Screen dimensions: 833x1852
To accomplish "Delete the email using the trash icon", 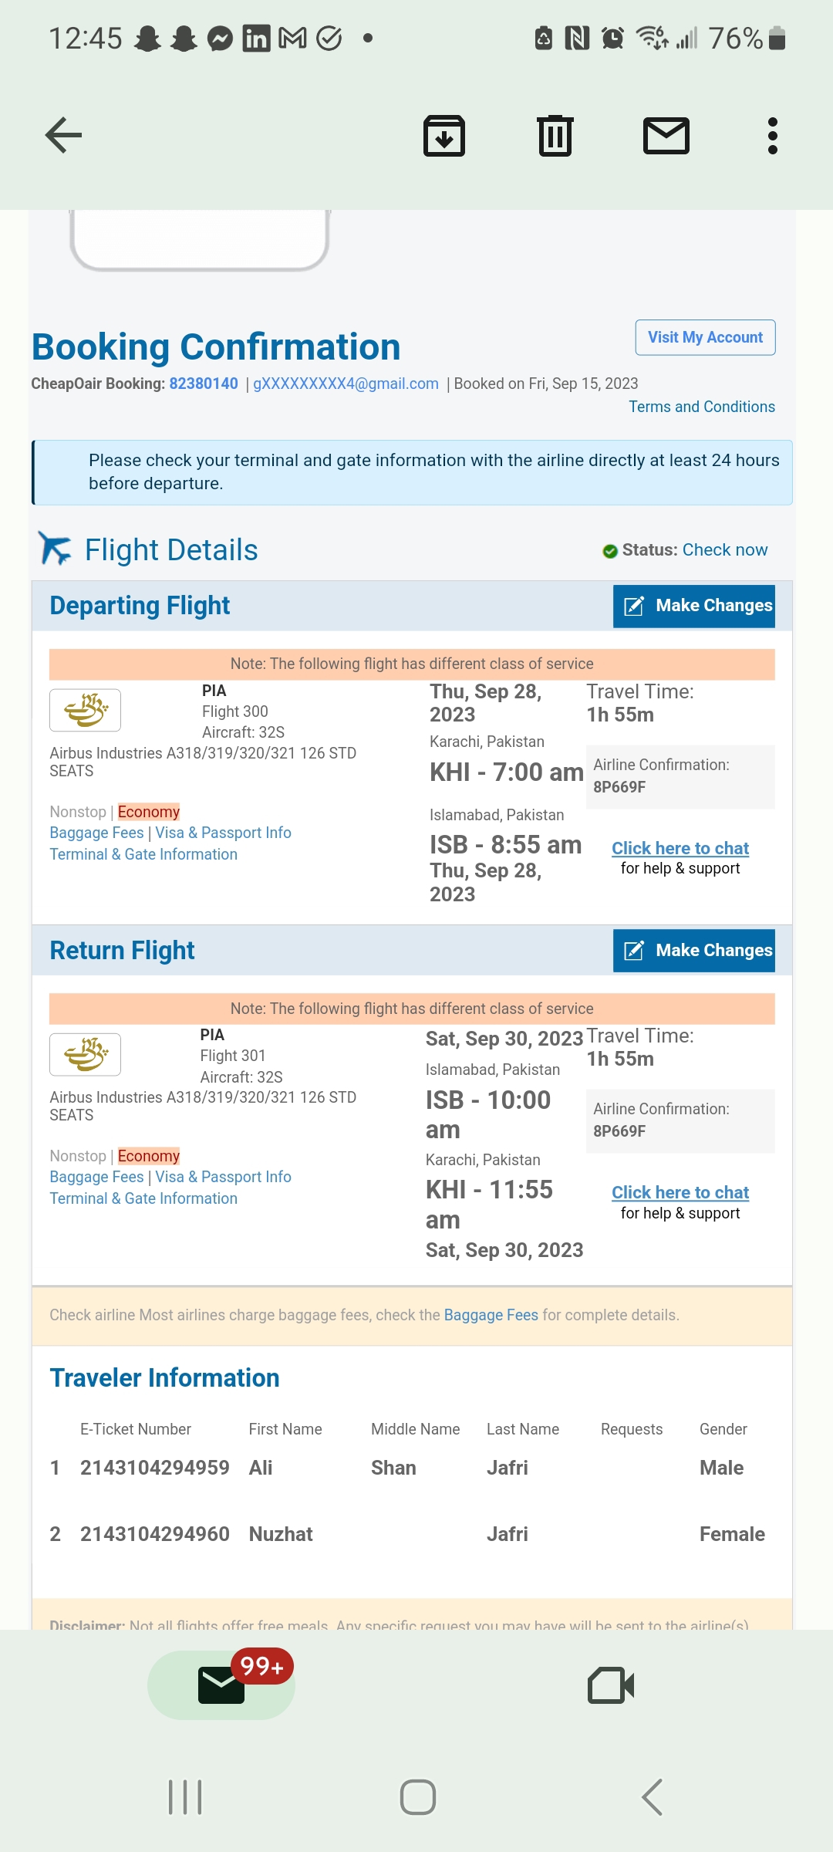I will [555, 136].
